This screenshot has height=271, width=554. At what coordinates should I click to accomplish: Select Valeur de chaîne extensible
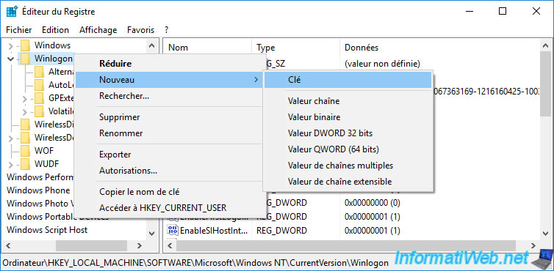348,182
